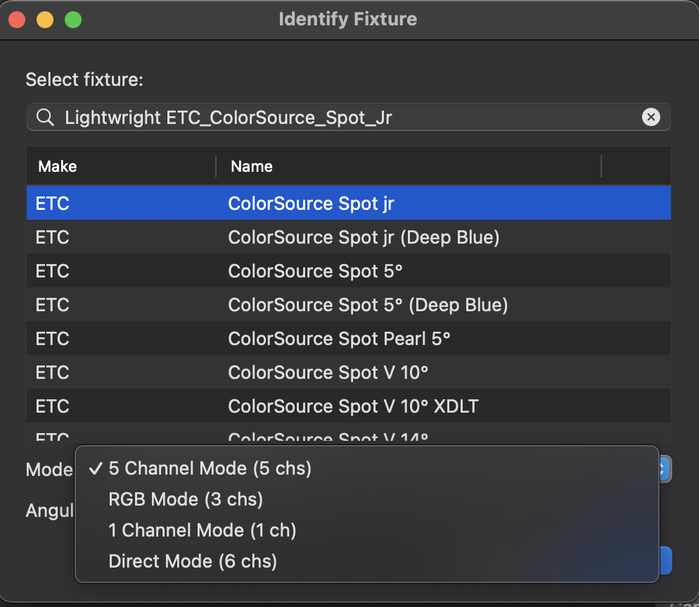Image resolution: width=699 pixels, height=607 pixels.
Task: Pick Direct Mode (6 chs) from menu
Action: click(x=193, y=561)
